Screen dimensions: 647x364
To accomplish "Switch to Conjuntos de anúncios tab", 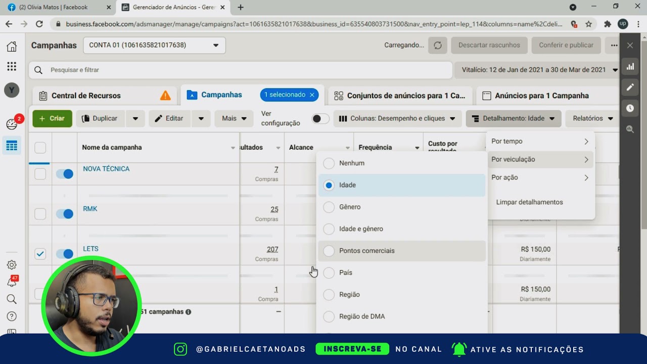I will [x=400, y=96].
